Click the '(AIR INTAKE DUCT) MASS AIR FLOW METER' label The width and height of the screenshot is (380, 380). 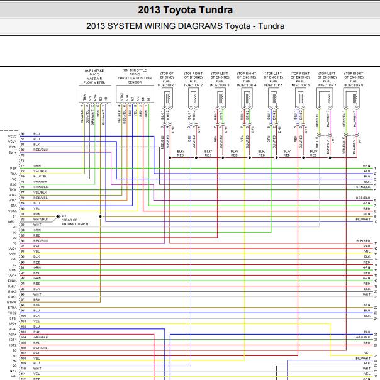click(94, 77)
